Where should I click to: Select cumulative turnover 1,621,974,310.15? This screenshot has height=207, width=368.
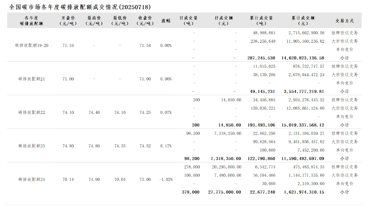[304, 192]
